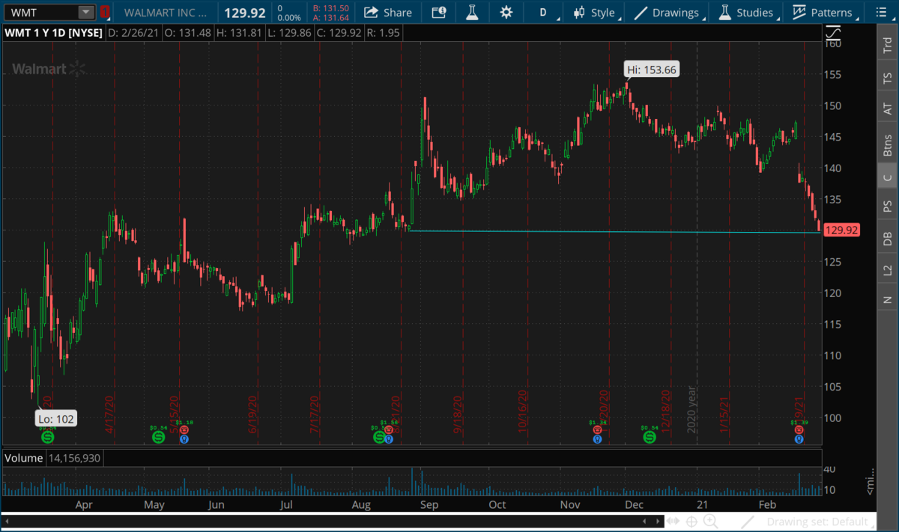This screenshot has height=532, width=899.
Task: Click the December $0.54 dividend icon
Action: (649, 436)
